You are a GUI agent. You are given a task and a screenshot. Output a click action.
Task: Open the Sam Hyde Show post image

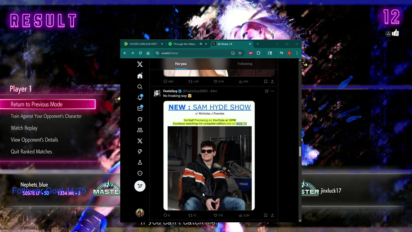pos(209,156)
